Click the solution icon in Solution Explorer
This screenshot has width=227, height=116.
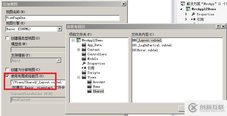pyautogui.click(x=183, y=4)
